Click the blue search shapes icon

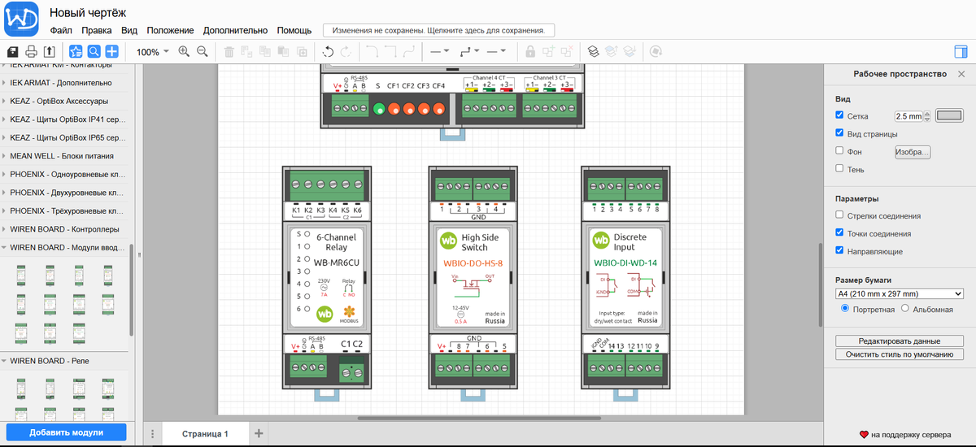coord(94,51)
